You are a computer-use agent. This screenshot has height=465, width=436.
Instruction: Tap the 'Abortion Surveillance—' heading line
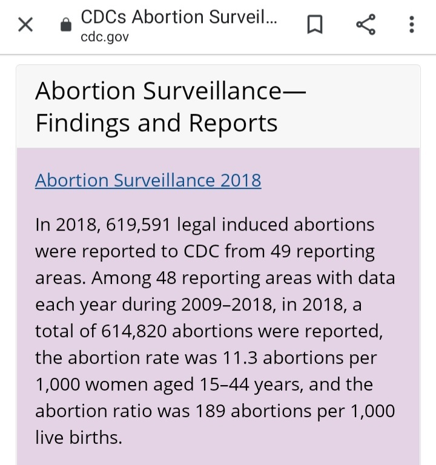(171, 91)
